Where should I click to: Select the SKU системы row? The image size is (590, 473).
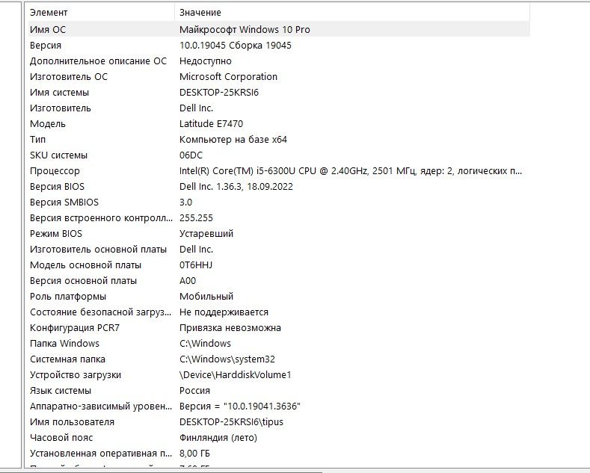pyautogui.click(x=279, y=155)
